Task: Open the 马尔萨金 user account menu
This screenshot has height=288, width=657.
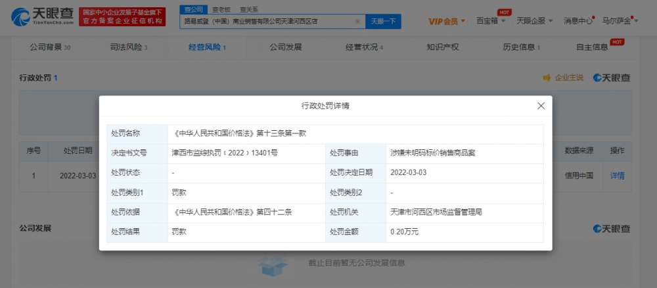Action: (x=620, y=20)
